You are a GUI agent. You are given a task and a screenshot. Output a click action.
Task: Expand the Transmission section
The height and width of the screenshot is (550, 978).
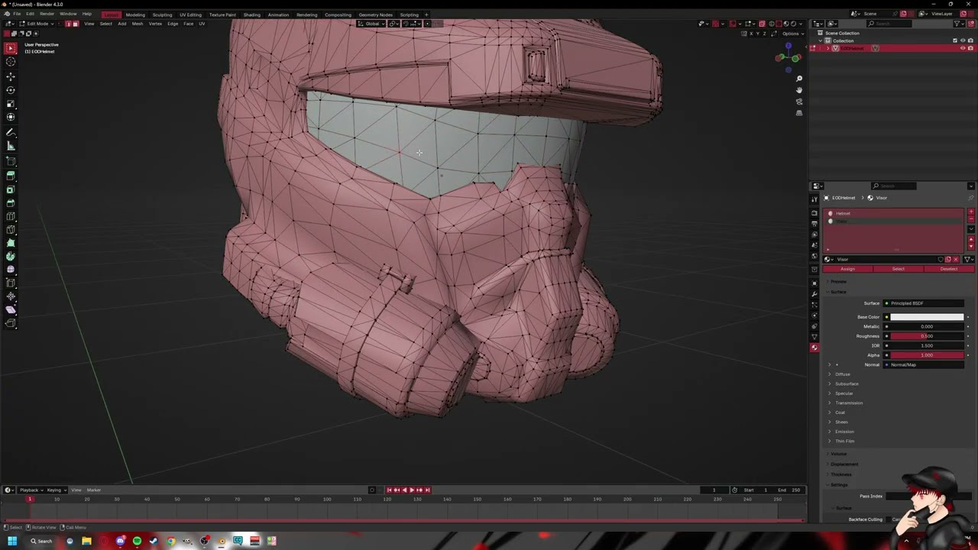click(848, 403)
